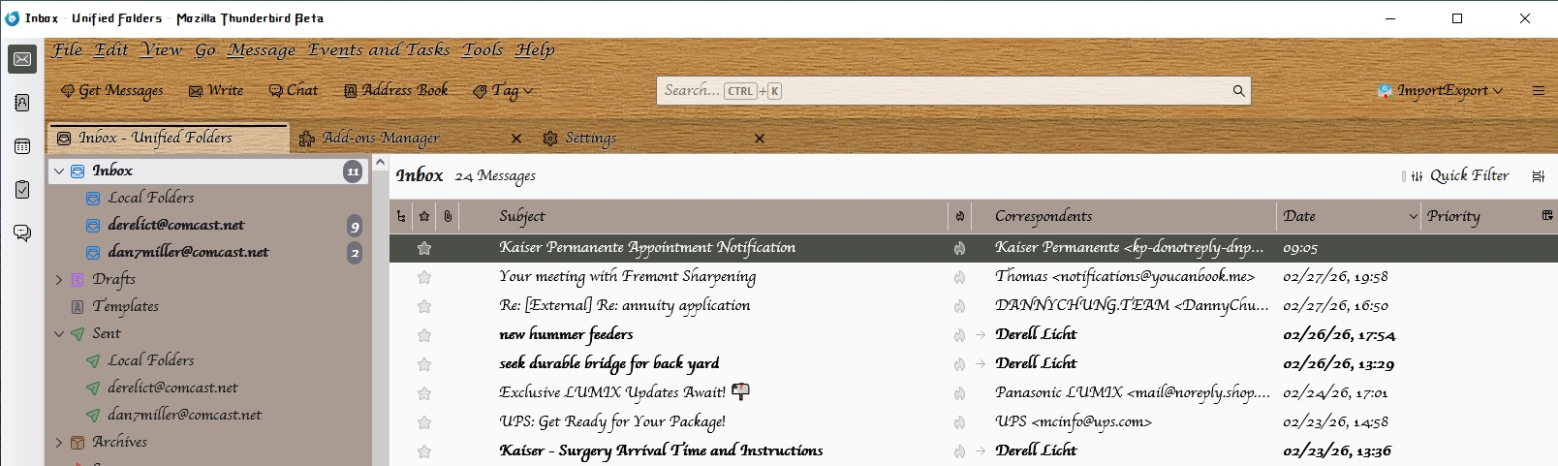This screenshot has width=1558, height=466.
Task: Star the Kaiser Permanente Appointment Notification message
Action: (x=424, y=248)
